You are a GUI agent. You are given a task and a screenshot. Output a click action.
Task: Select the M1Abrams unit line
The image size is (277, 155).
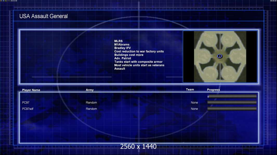coord(122,45)
